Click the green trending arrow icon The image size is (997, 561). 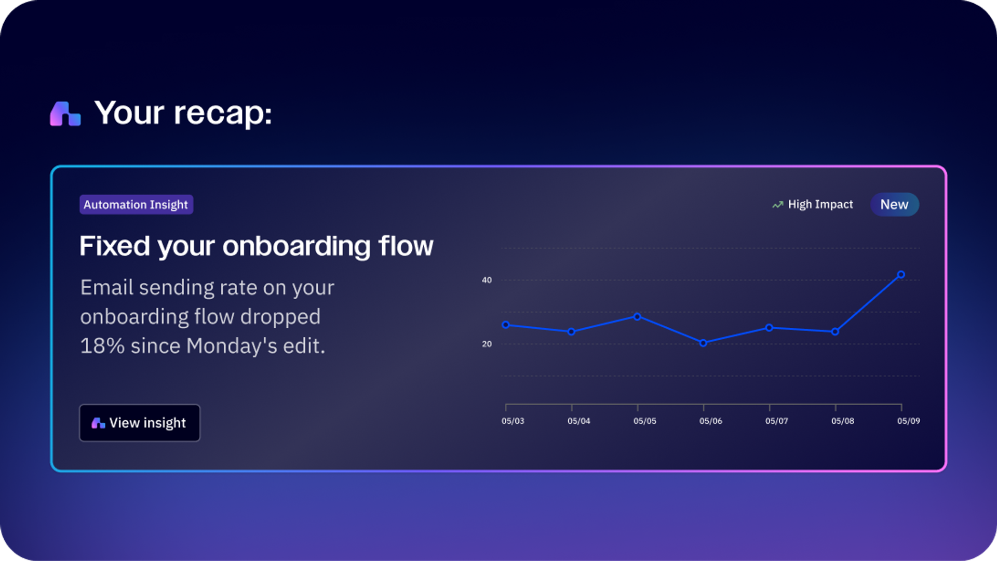tap(777, 205)
